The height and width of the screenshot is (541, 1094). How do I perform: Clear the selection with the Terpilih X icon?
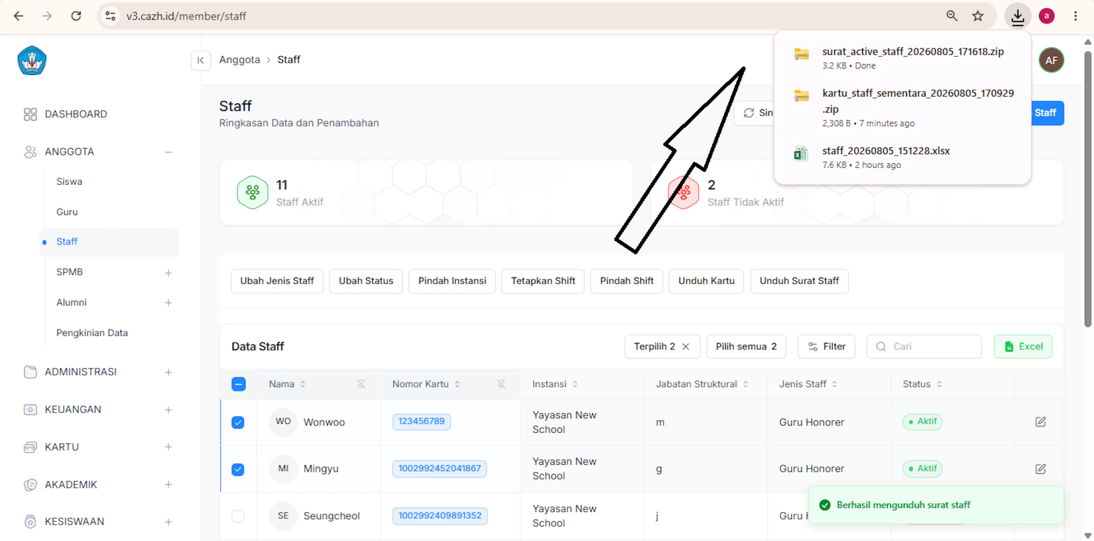click(x=685, y=347)
